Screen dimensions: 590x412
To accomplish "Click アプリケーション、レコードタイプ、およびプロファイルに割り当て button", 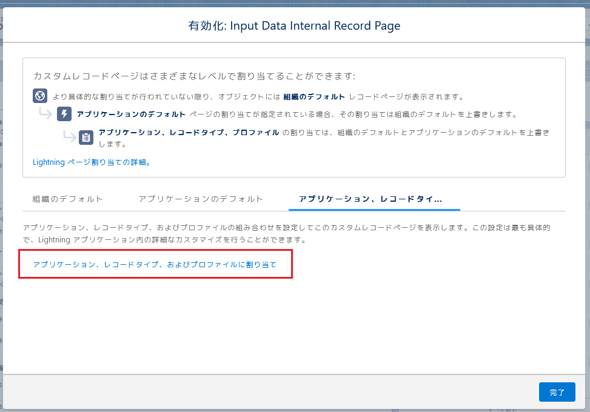I will pyautogui.click(x=155, y=264).
